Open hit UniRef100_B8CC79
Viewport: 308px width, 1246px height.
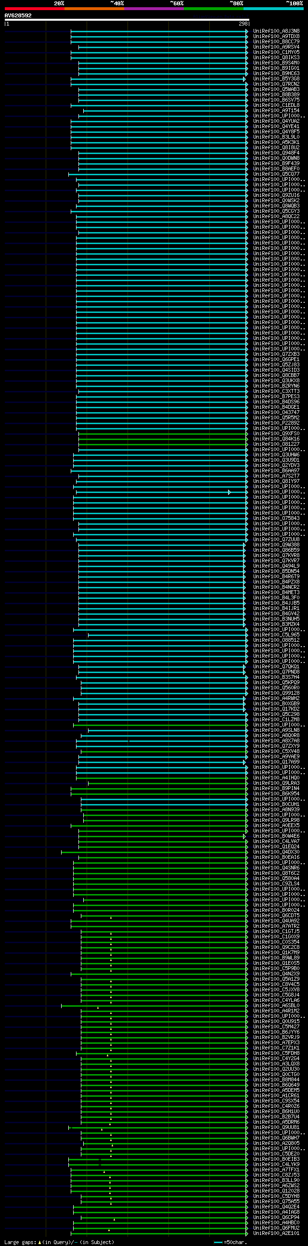tap(276, 41)
